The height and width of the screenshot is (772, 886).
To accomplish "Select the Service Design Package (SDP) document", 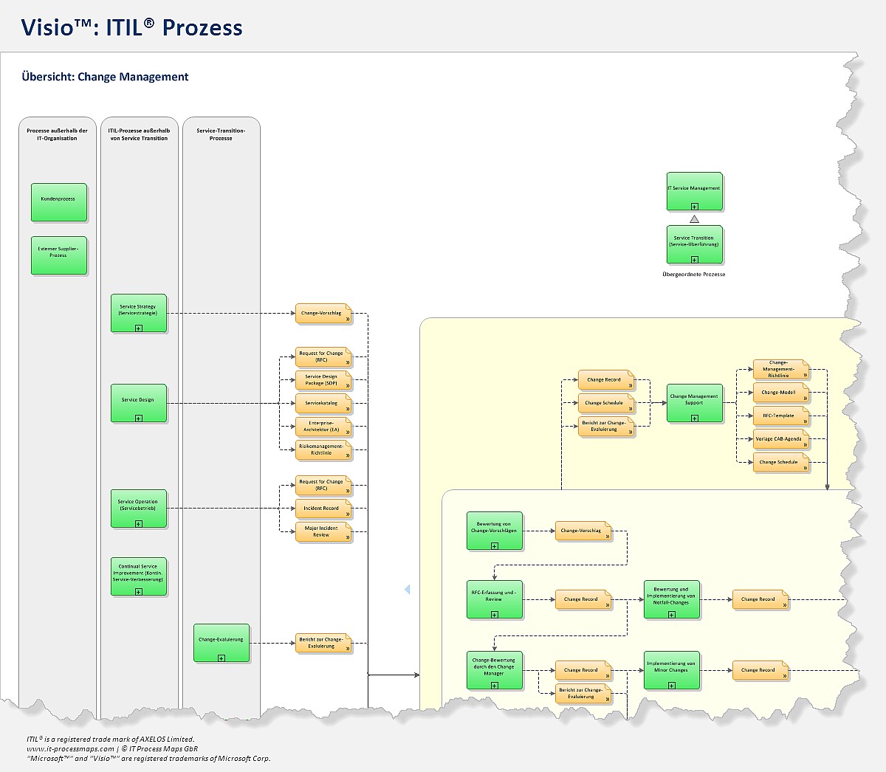I will 322,380.
